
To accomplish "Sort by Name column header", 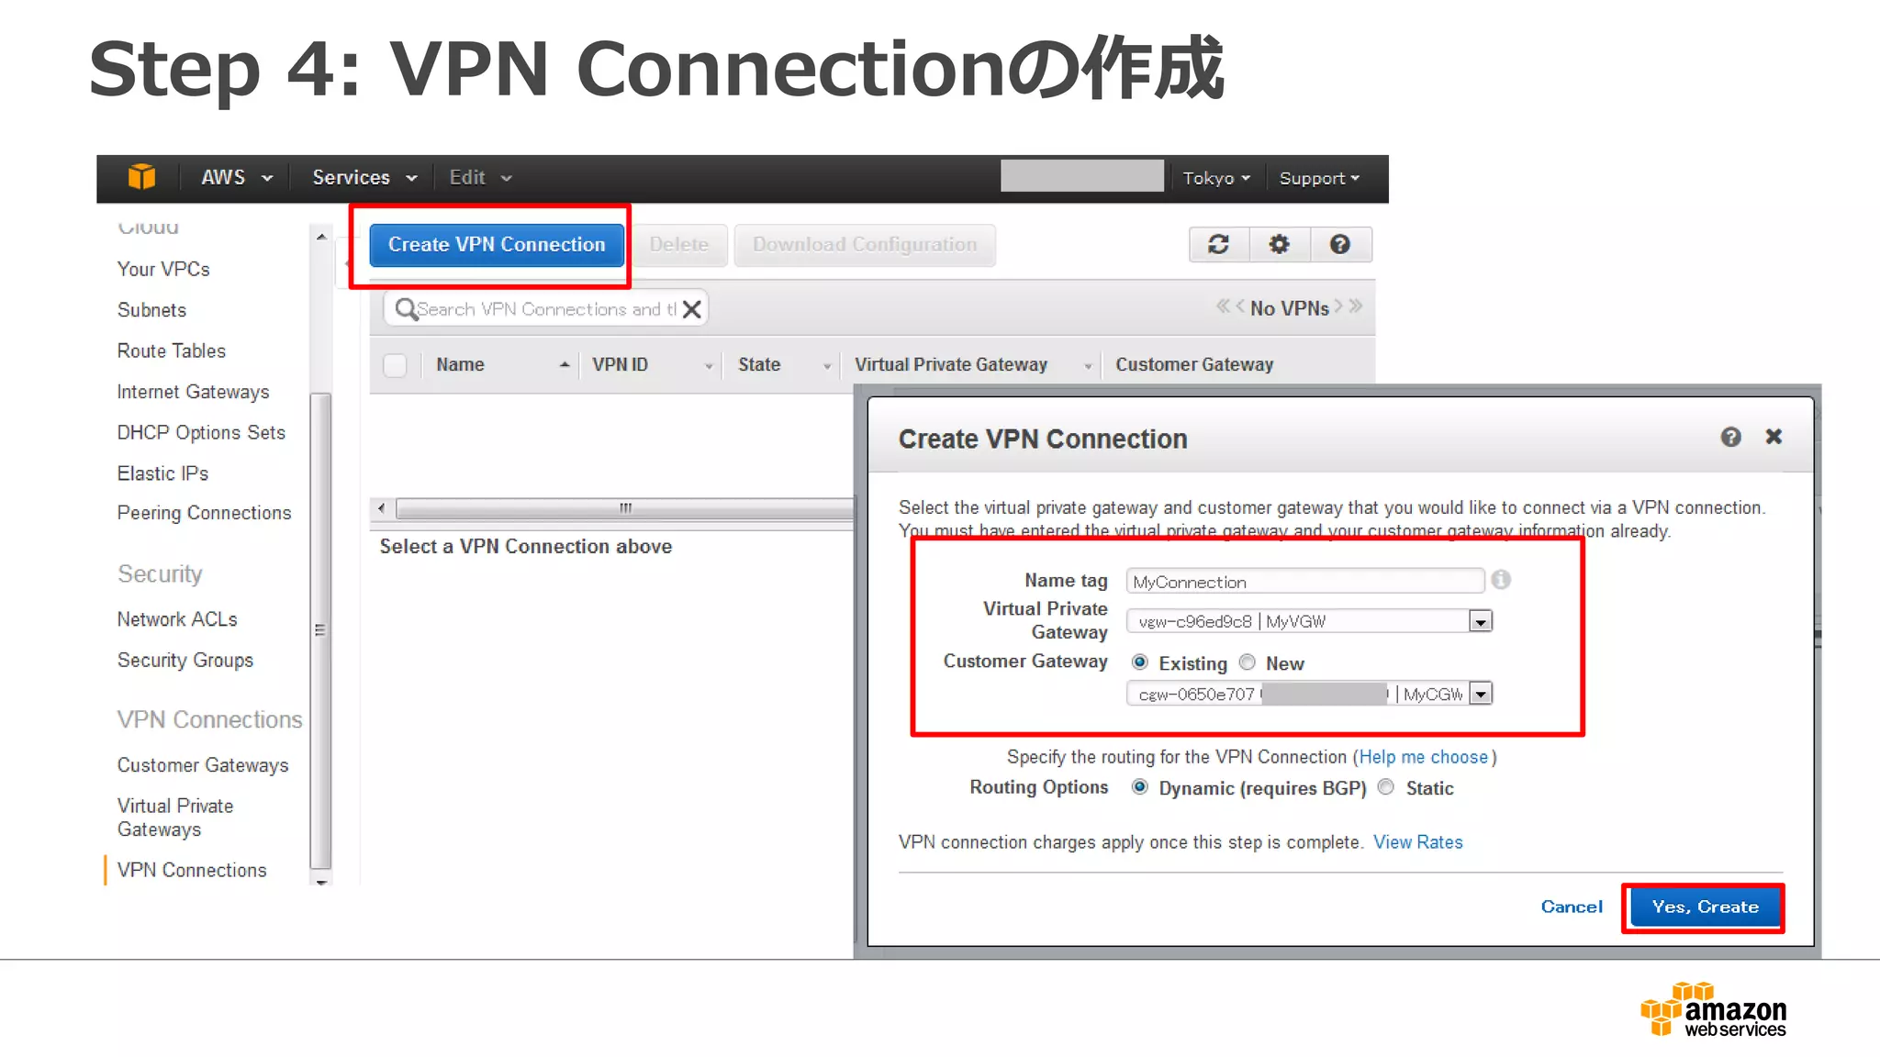I will pyautogui.click(x=460, y=364).
